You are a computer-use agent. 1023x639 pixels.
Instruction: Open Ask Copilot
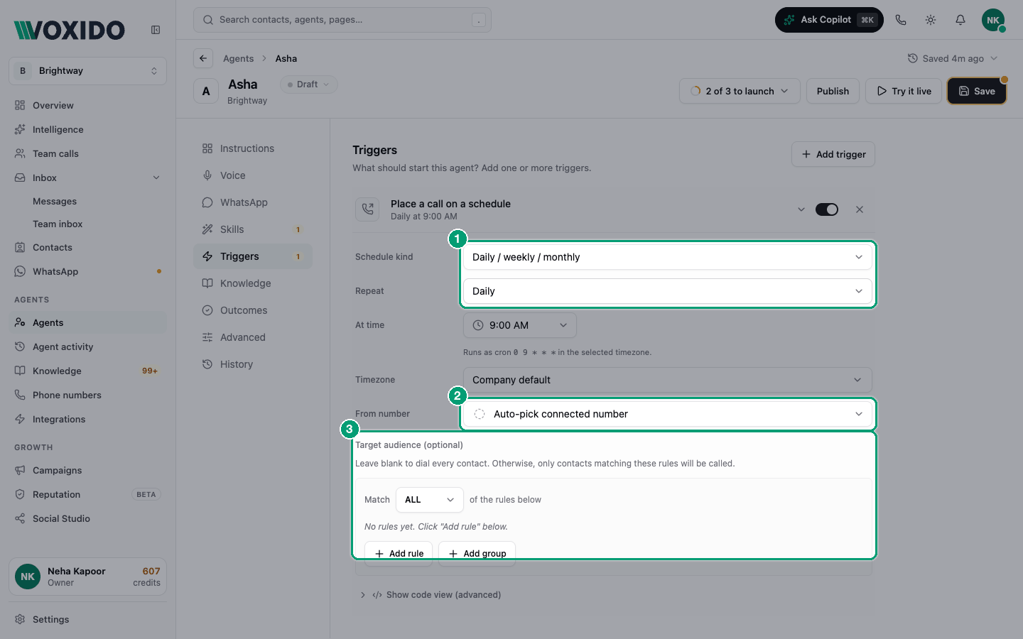(829, 20)
